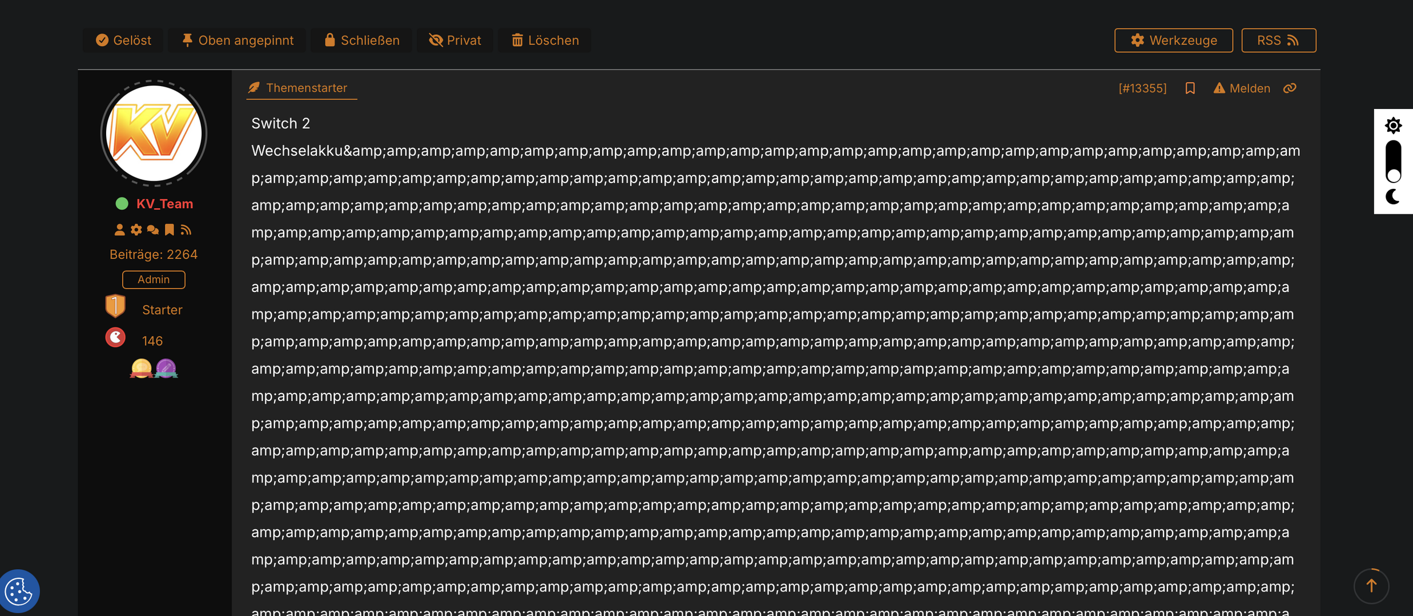Pin topic with Oben angepinnt
This screenshot has height=616, width=1413.
(x=237, y=40)
